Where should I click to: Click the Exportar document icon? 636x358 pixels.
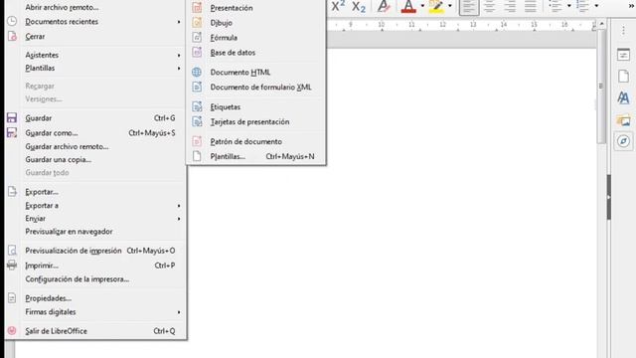pos(12,192)
